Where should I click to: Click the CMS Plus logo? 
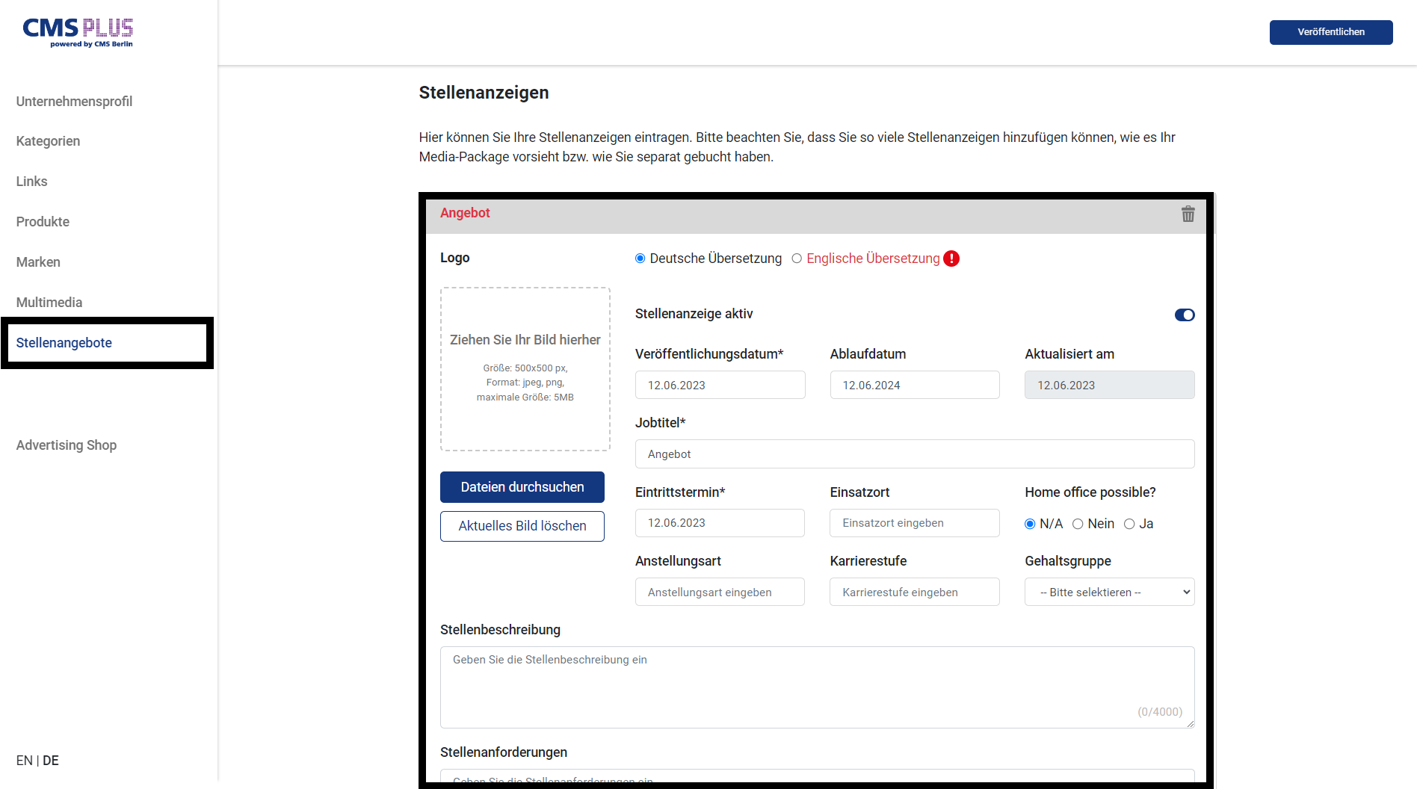[78, 33]
